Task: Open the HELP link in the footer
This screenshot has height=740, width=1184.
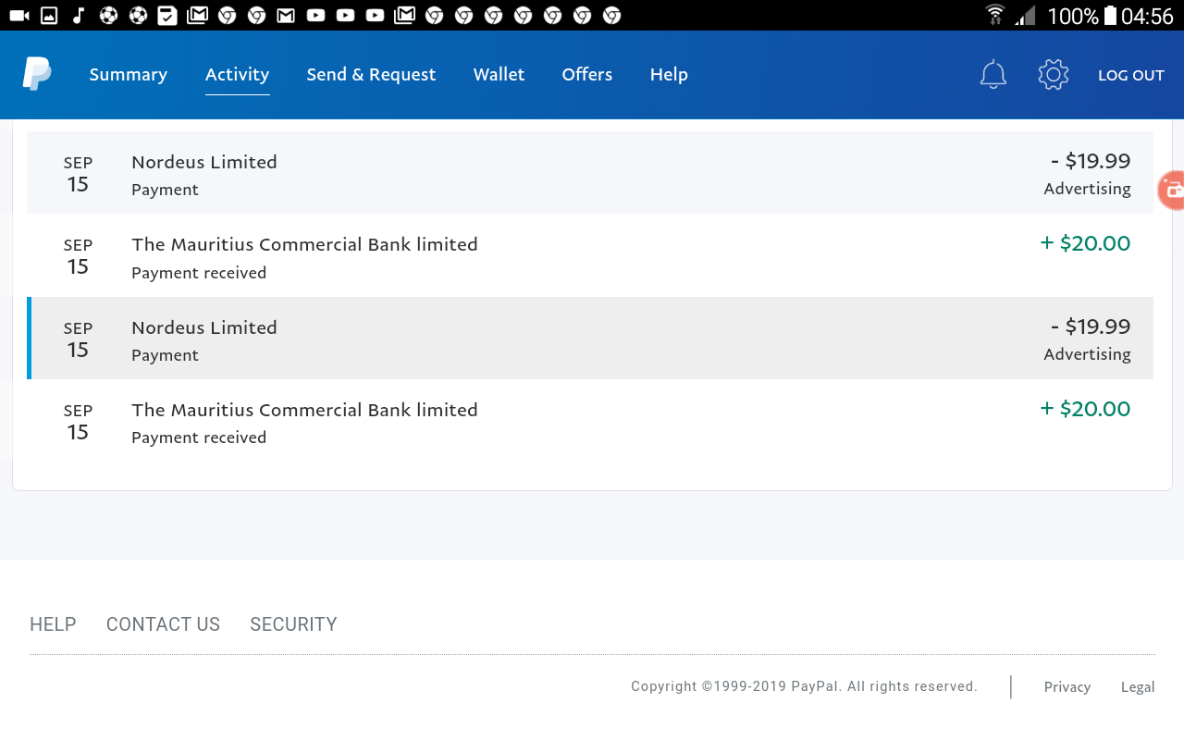Action: coord(53,624)
